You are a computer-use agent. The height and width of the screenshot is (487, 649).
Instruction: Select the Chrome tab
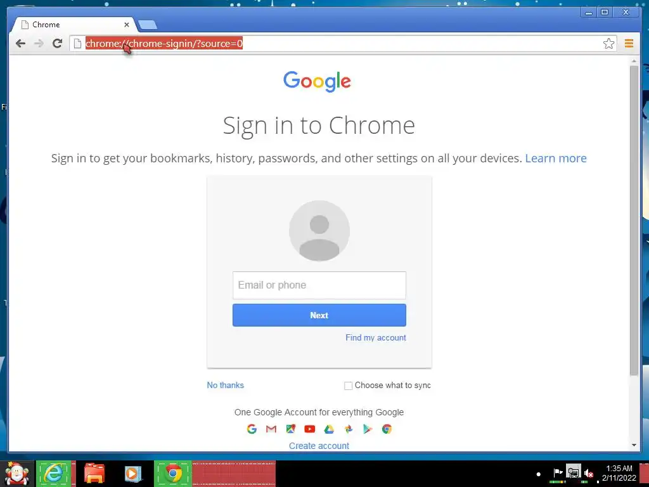[72, 25]
